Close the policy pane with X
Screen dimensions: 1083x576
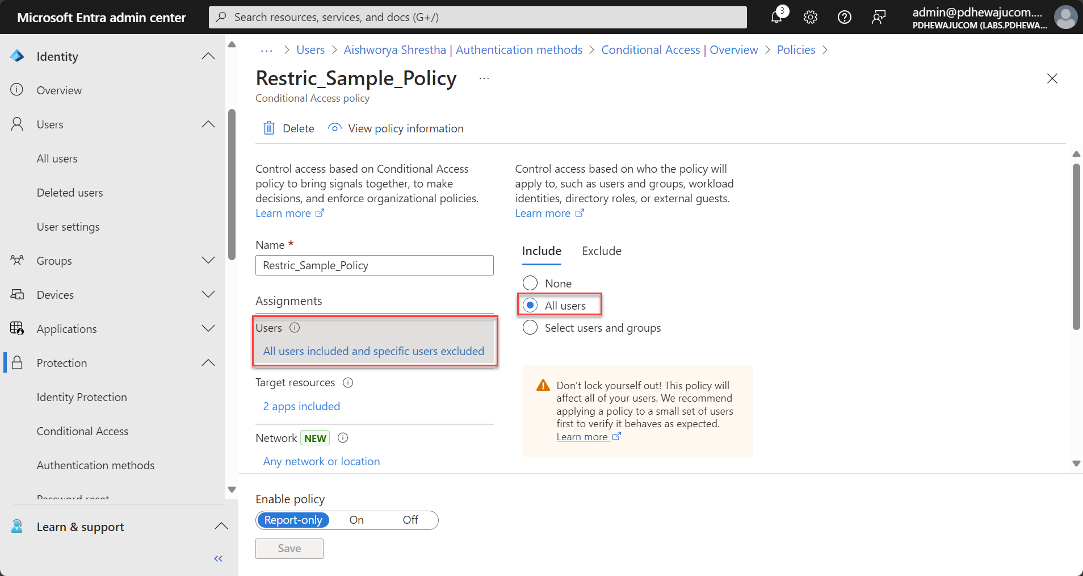[x=1052, y=78]
